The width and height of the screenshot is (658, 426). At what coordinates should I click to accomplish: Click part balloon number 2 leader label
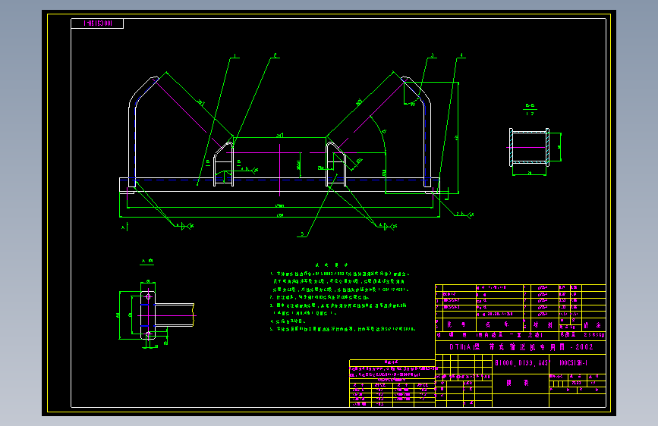[x=275, y=55]
